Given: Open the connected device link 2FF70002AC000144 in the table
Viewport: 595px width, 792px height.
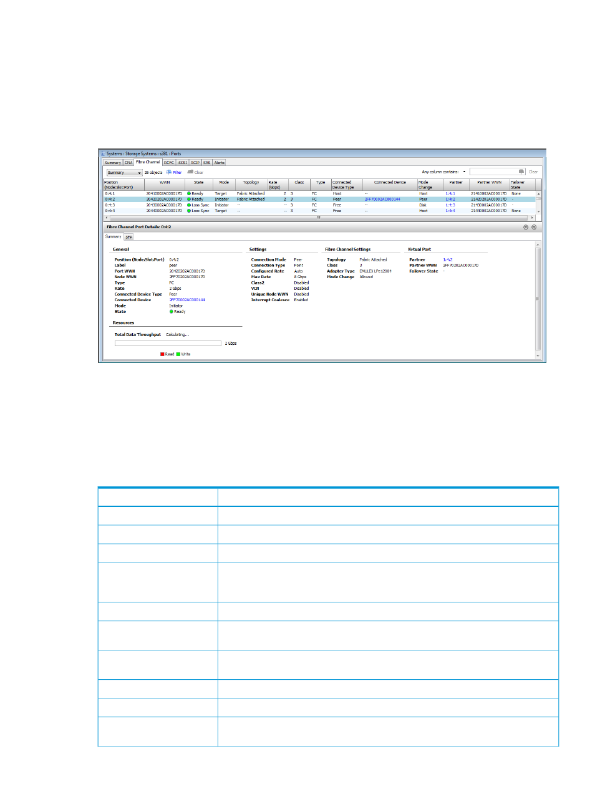Looking at the screenshot, I should click(382, 200).
